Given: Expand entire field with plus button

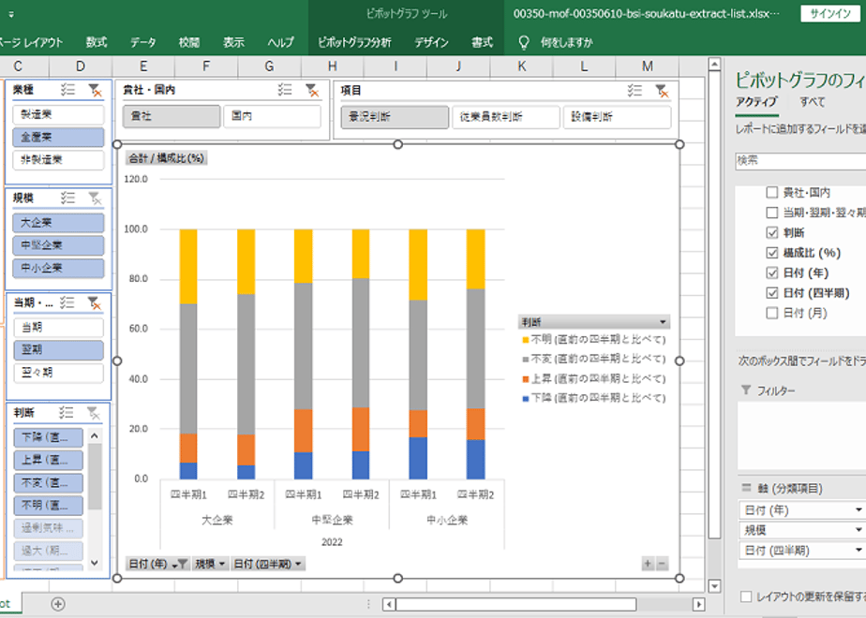Looking at the screenshot, I should pos(648,564).
